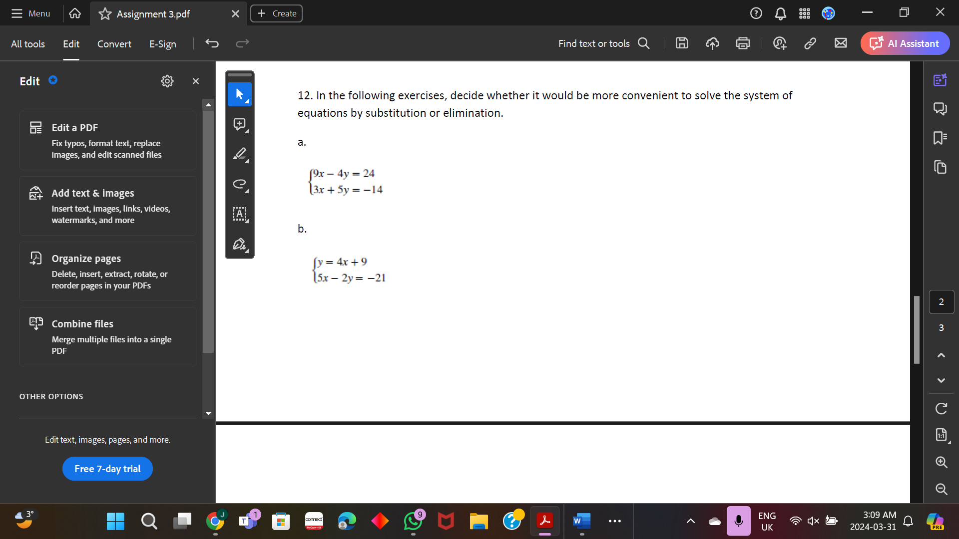Switch to the Convert tab
This screenshot has height=539, width=959.
pyautogui.click(x=114, y=44)
